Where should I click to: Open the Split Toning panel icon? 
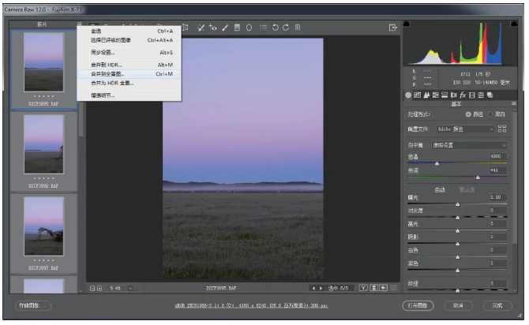point(445,95)
